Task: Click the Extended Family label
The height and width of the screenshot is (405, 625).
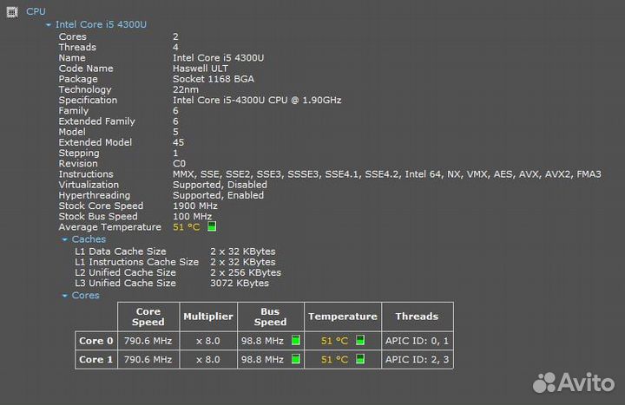Action: (x=97, y=121)
